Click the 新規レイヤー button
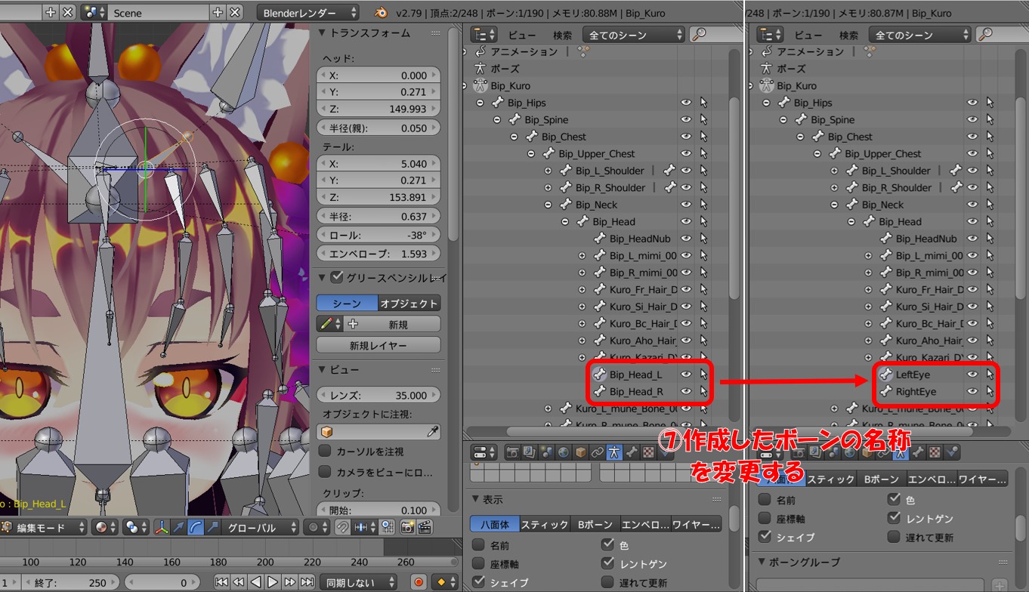This screenshot has height=592, width=1029. tap(378, 345)
